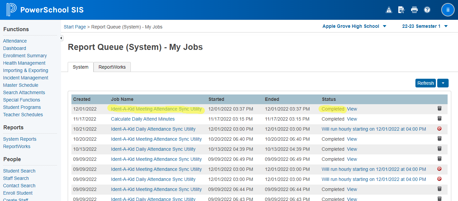
Task: Open Enroll Student link
Action: point(18,193)
